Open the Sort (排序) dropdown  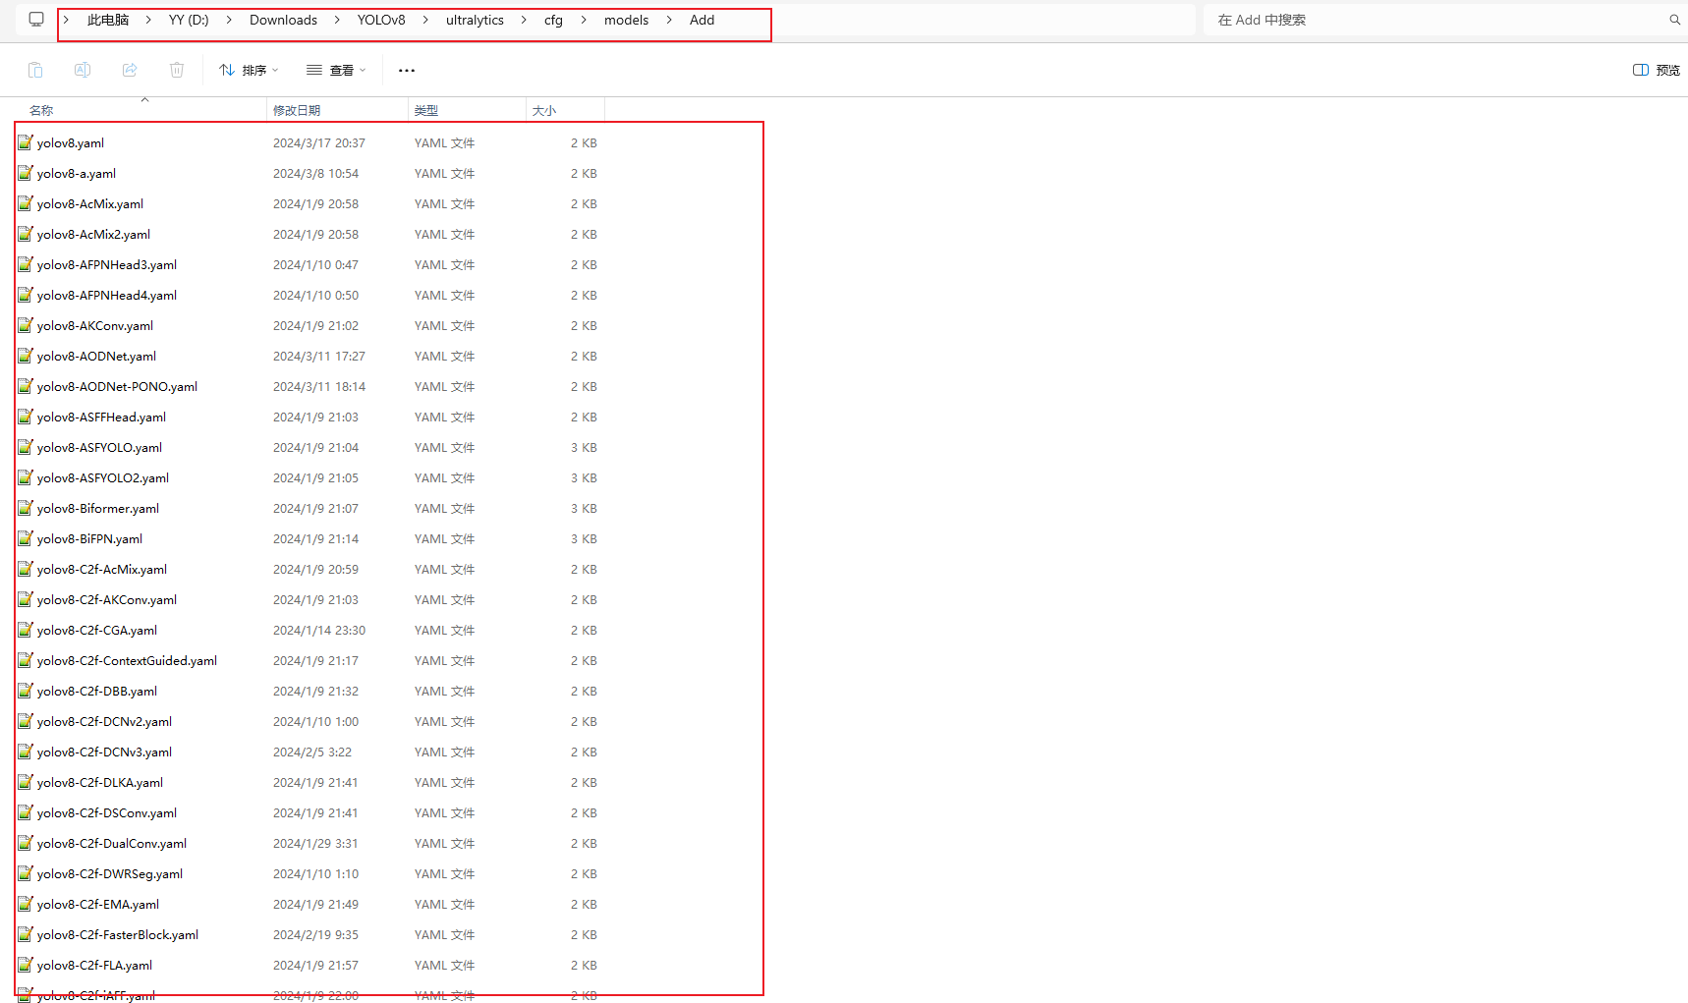tap(249, 70)
